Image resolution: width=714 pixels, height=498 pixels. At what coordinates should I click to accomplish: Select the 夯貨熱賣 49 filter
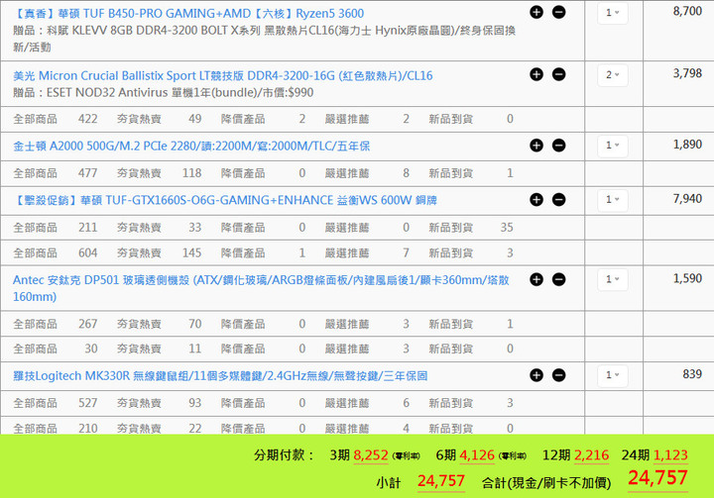pyautogui.click(x=159, y=119)
